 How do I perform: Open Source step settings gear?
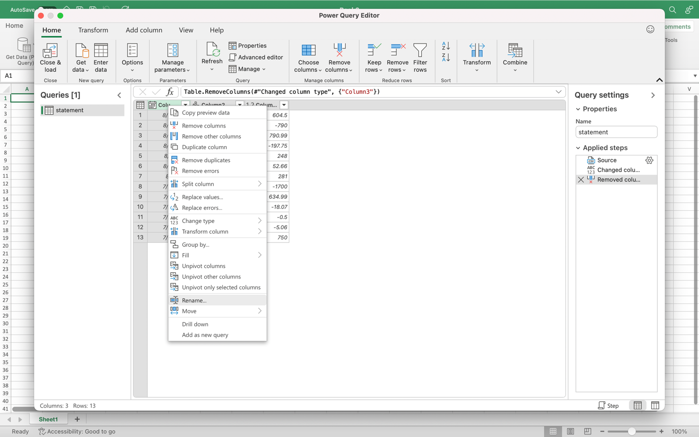click(649, 160)
